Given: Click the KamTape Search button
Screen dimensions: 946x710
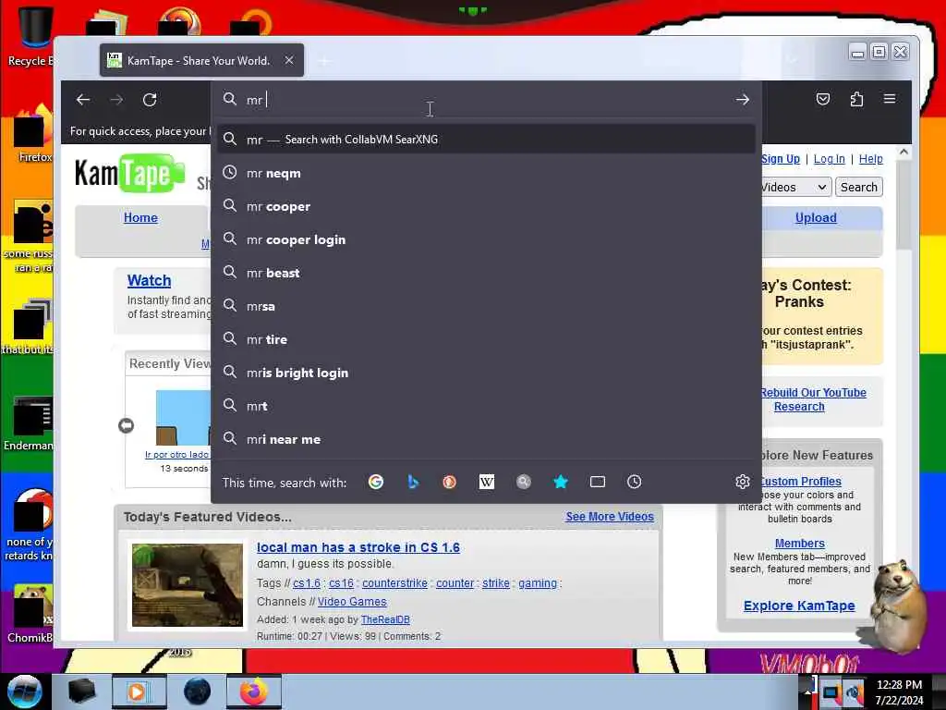Looking at the screenshot, I should (x=859, y=187).
